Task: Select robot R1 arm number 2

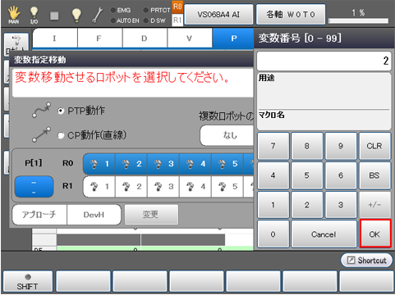Action: (x=131, y=187)
